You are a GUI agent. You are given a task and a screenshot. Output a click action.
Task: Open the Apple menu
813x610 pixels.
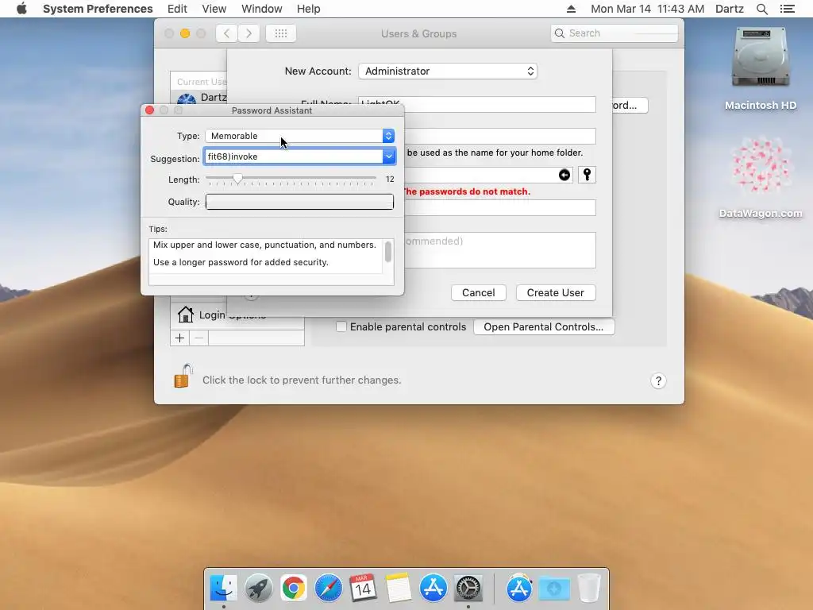pos(21,9)
